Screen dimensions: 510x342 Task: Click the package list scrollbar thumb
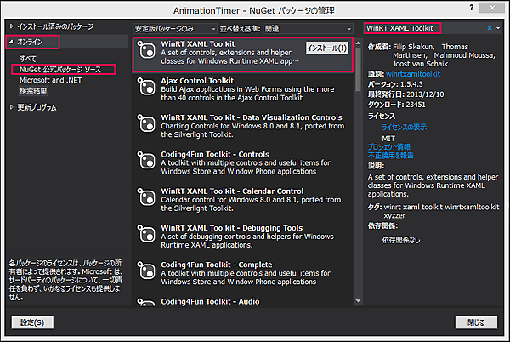tap(358, 69)
